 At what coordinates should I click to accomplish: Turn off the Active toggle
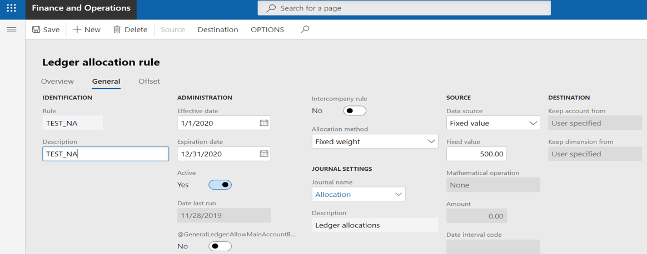220,185
